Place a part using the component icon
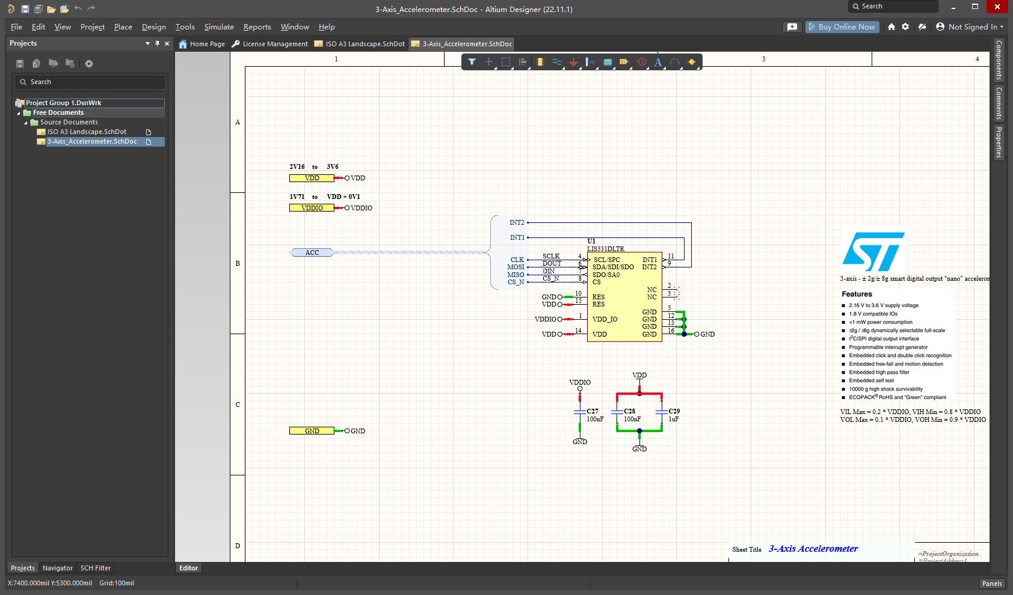 (540, 62)
